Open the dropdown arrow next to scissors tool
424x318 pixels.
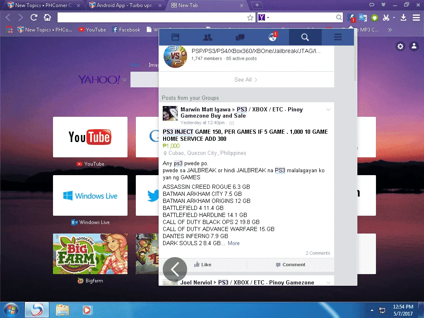(394, 17)
